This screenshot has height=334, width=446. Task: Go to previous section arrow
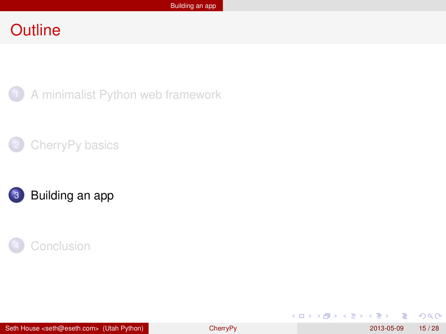(370, 316)
